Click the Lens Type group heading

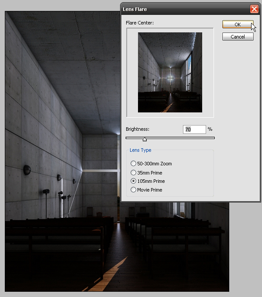click(x=141, y=150)
